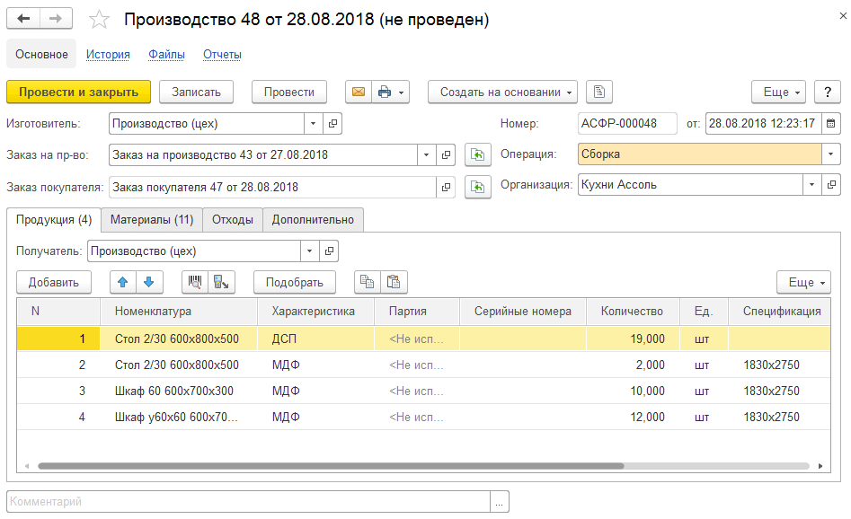
Task: Click Количество column header
Action: [633, 312]
